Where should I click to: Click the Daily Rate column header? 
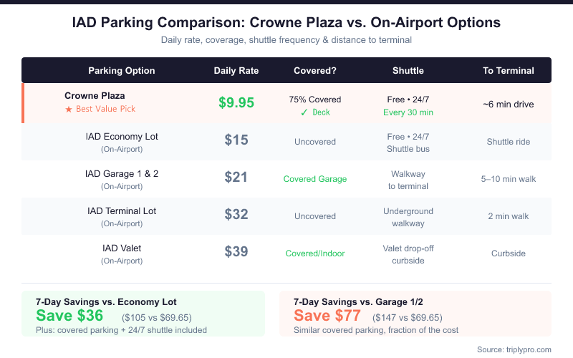[x=236, y=70]
